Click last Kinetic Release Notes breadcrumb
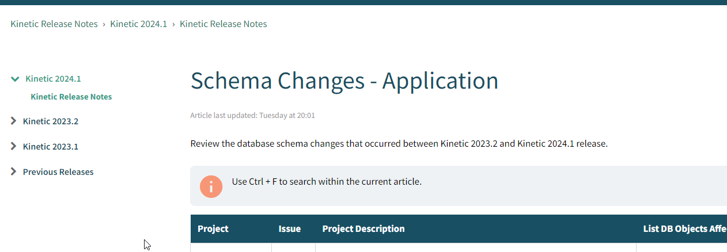This screenshot has height=252, width=727. coord(224,24)
